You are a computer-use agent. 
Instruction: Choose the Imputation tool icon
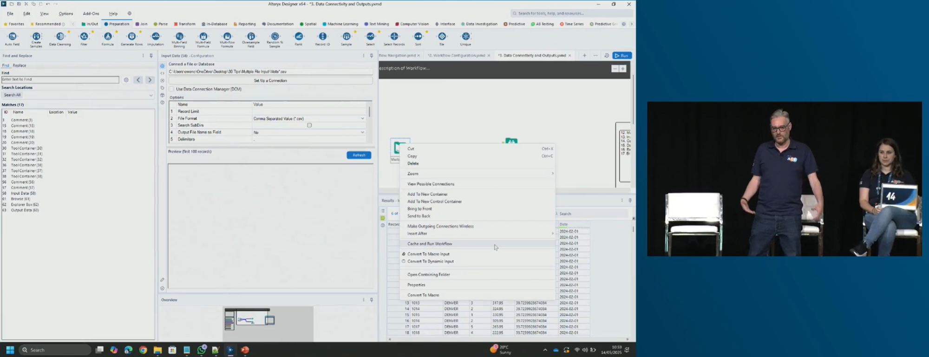pos(156,37)
